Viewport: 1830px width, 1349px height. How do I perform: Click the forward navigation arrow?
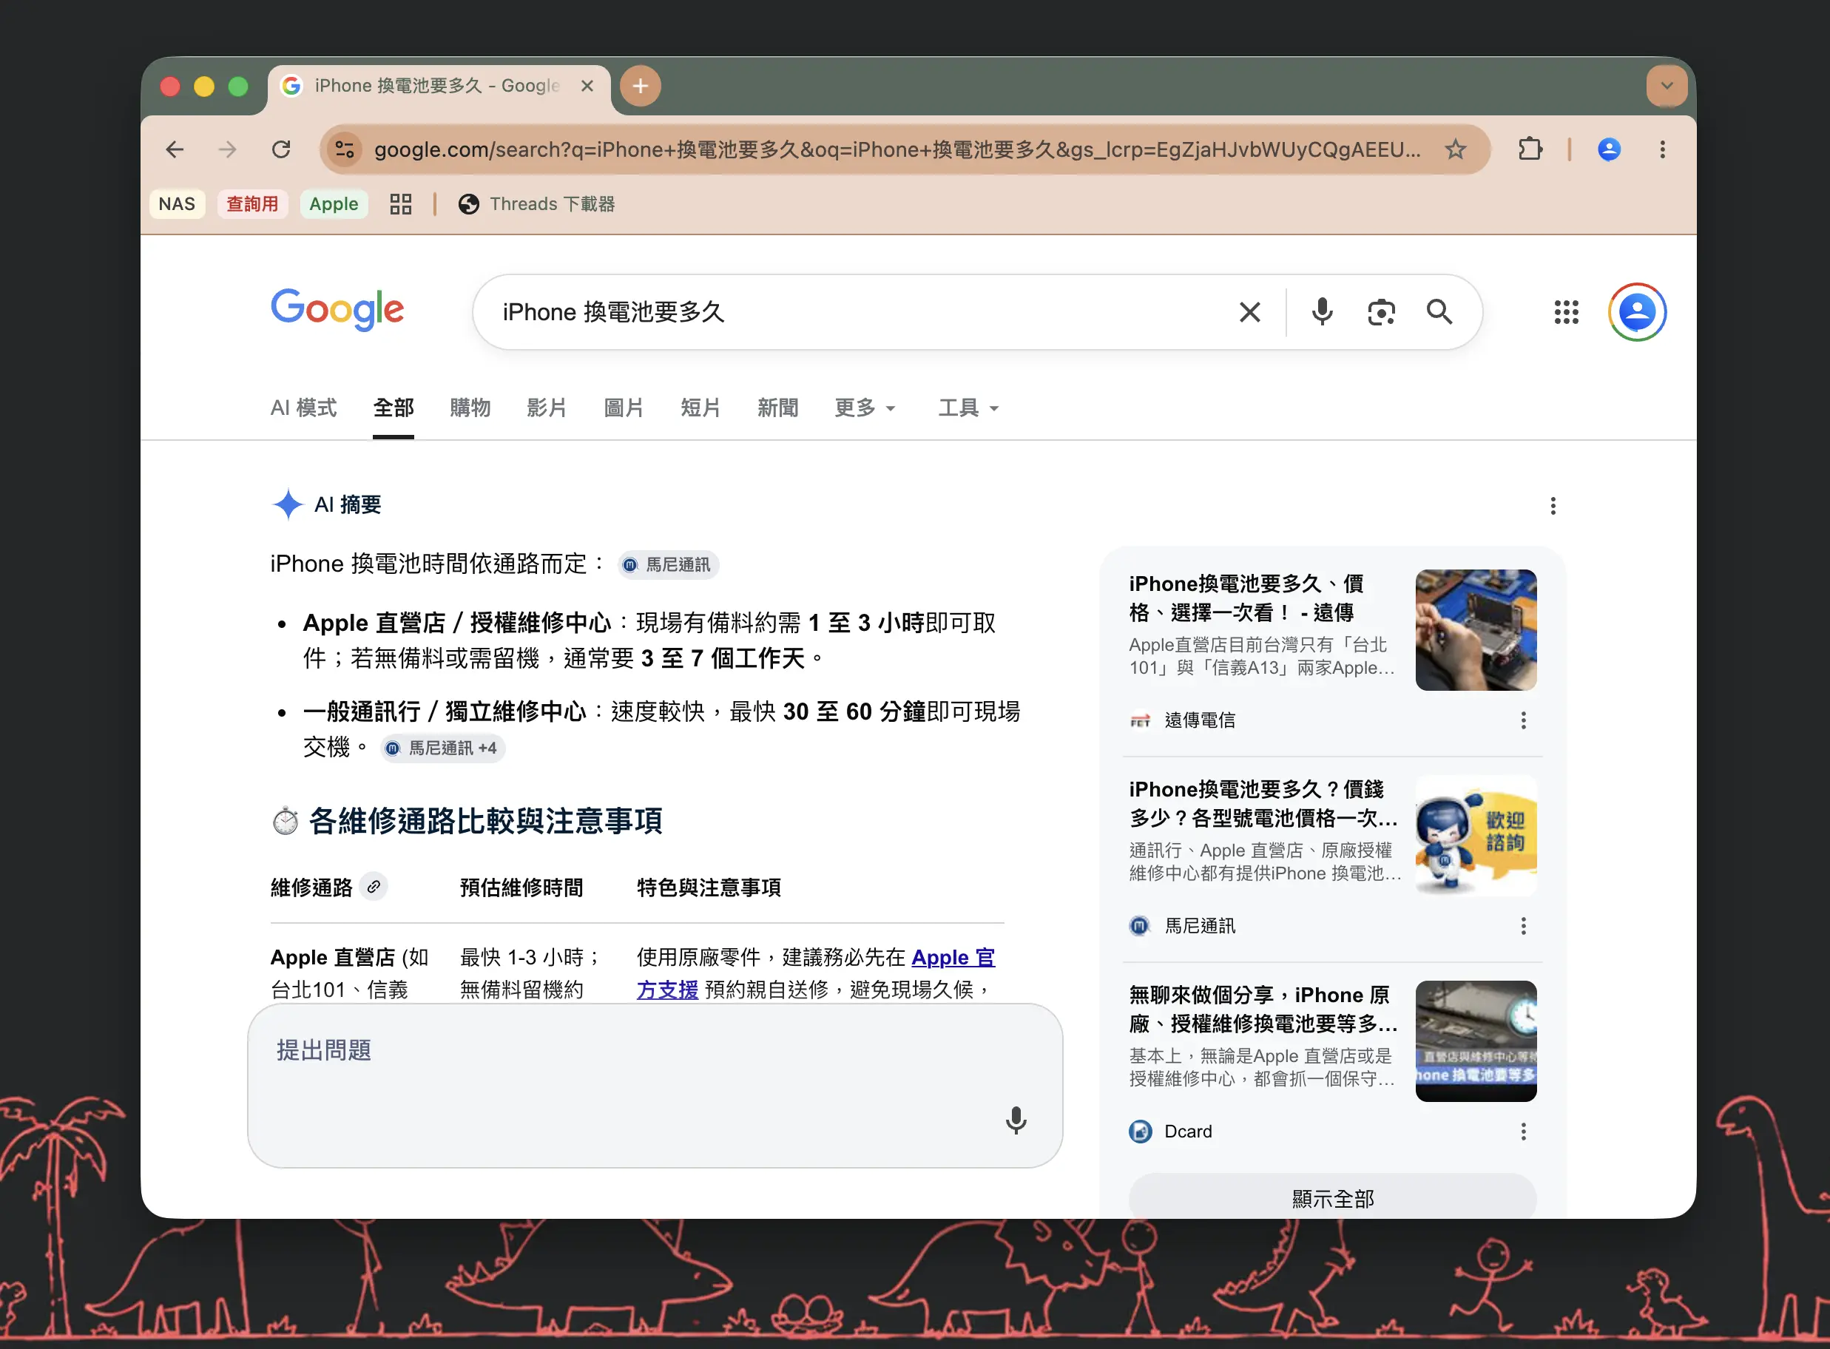(x=228, y=149)
